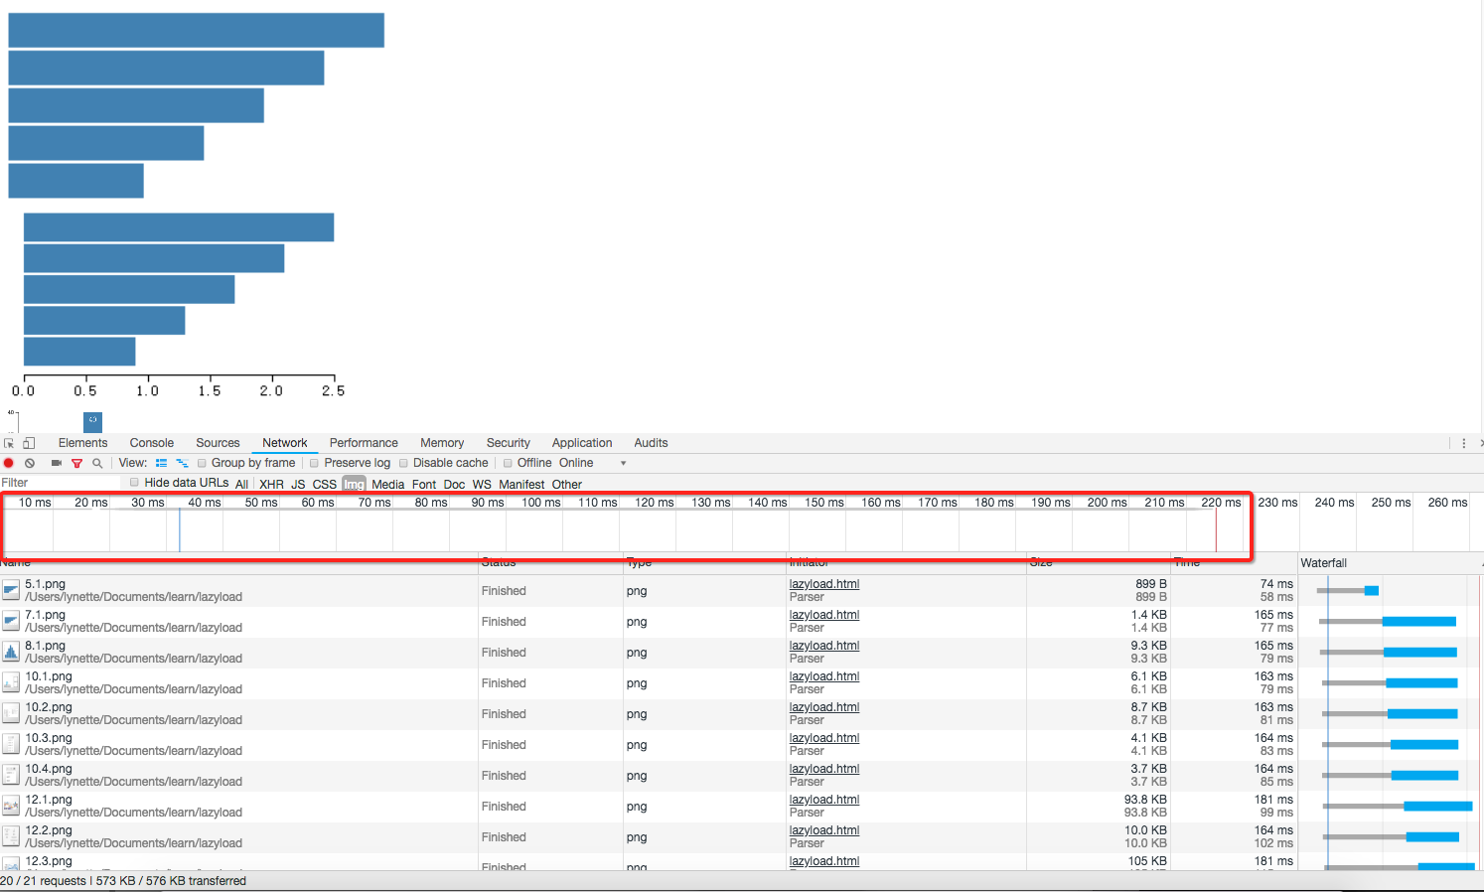Switch to the Security tab
Viewport: 1484px width, 892px height.
click(508, 443)
